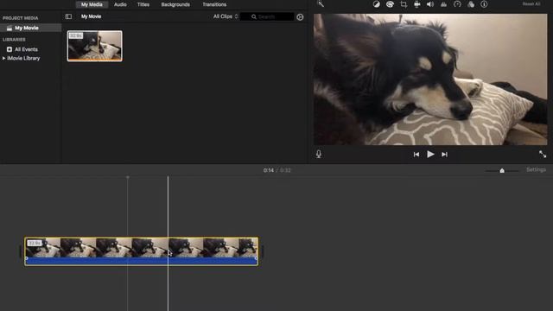Image resolution: width=553 pixels, height=311 pixels.
Task: Open the Backgrounds tab
Action: point(175,4)
